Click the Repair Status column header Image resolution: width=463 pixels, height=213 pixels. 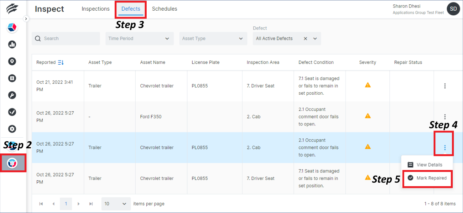point(408,62)
